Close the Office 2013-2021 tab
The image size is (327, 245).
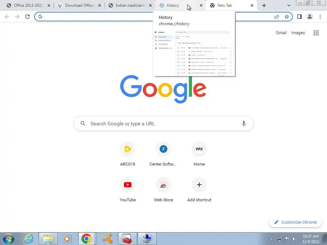point(49,5)
